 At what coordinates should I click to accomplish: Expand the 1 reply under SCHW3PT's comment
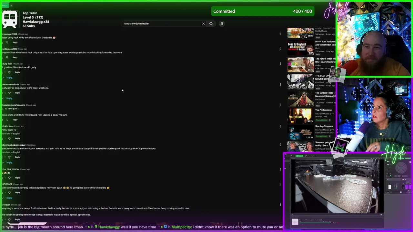coord(8,198)
